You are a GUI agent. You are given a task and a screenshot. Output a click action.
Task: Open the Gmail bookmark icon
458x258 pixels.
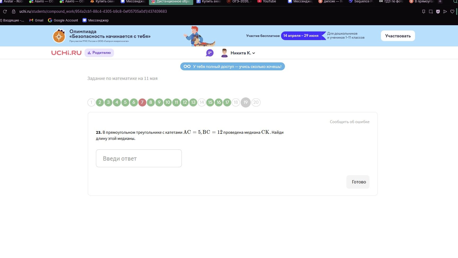click(x=31, y=20)
